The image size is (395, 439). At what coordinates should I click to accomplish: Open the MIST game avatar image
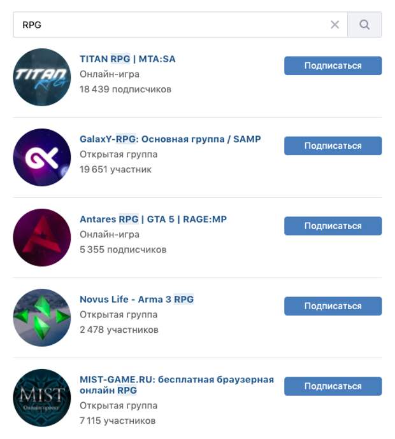pyautogui.click(x=42, y=398)
